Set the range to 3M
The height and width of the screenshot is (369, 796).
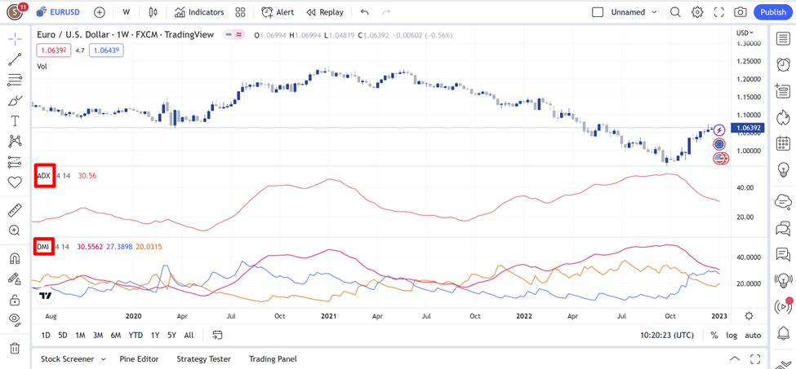pyautogui.click(x=98, y=335)
